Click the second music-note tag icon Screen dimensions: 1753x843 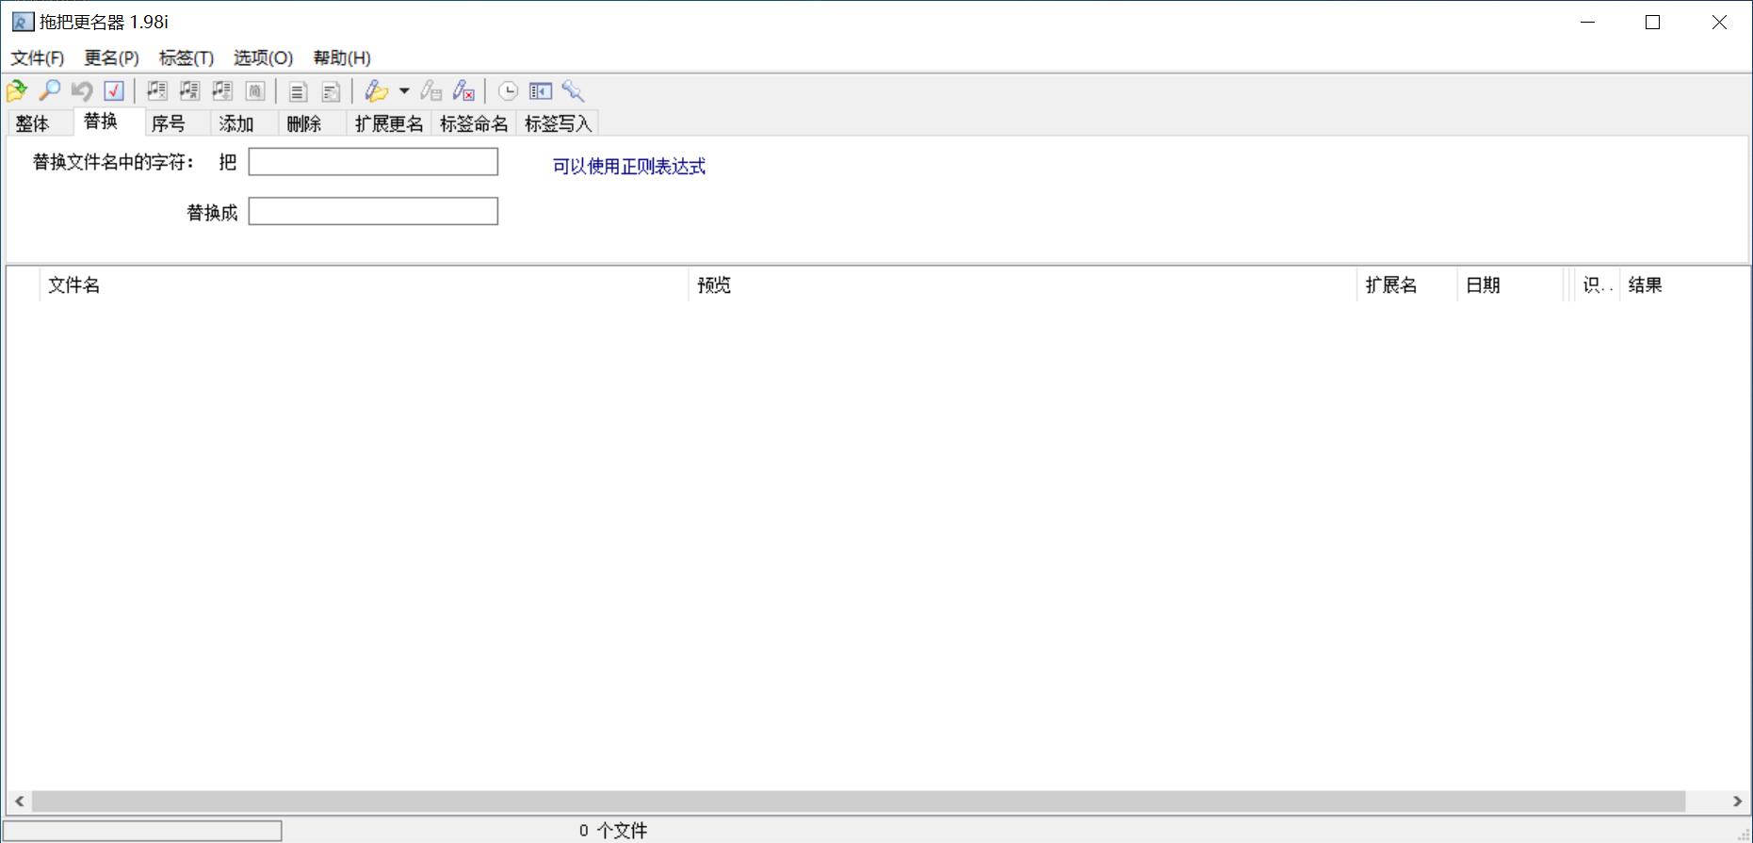point(189,91)
